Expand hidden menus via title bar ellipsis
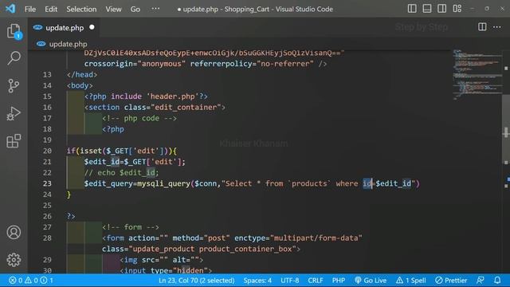Viewport: 510px width, 287px height. point(156,9)
